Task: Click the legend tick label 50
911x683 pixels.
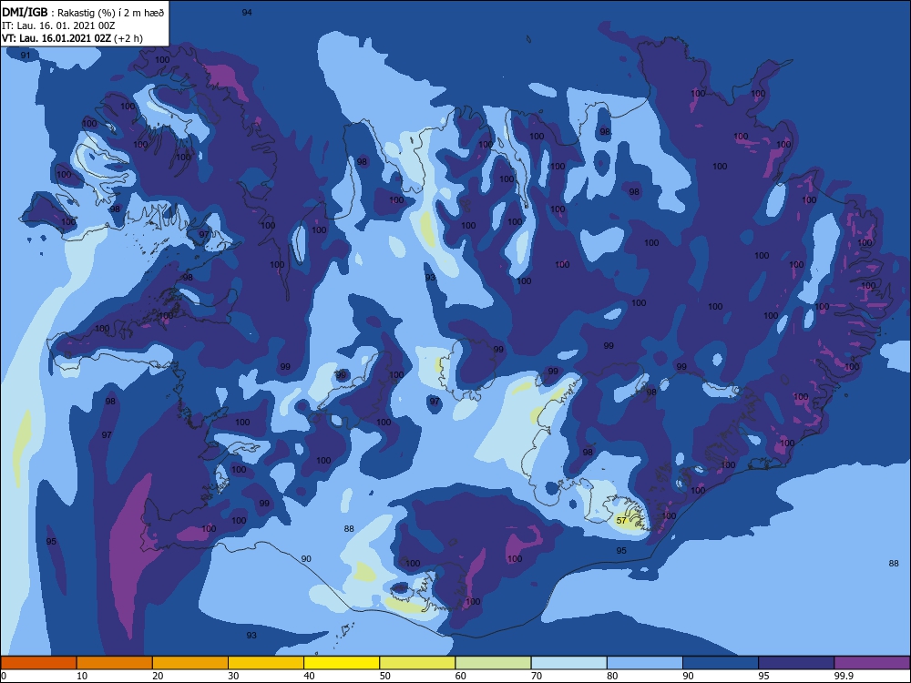Action: [x=385, y=676]
